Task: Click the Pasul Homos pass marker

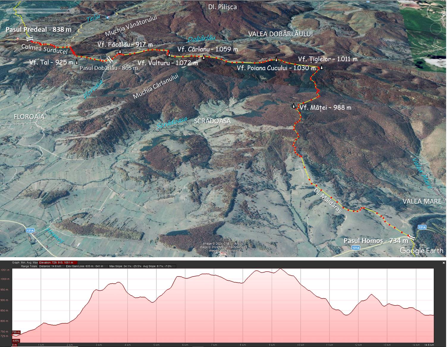Action: tap(412, 237)
